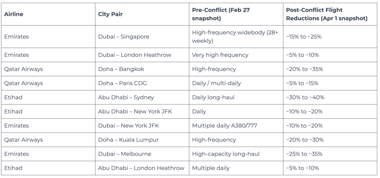Click the Post-Conflict Flight Reductions header
The image size is (380, 178).
pos(327,14)
